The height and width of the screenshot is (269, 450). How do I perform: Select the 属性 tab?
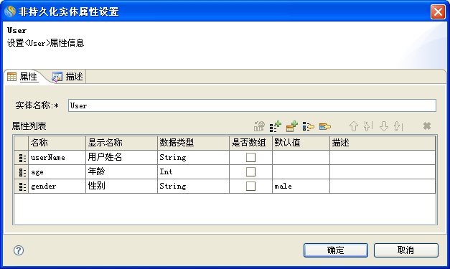click(x=23, y=77)
